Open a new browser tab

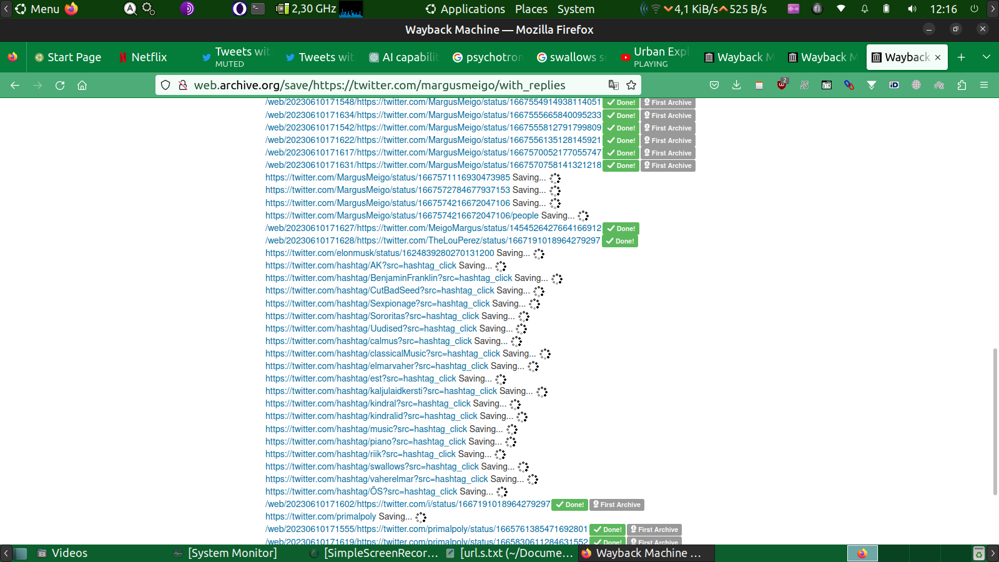tap(962, 57)
